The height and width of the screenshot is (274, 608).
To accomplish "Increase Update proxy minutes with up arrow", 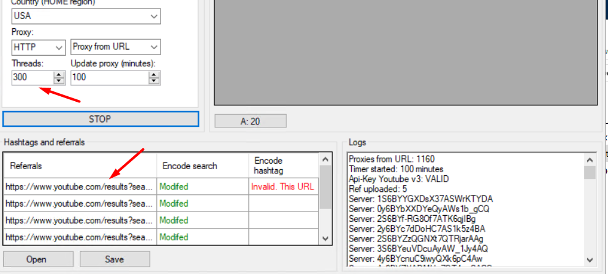I will [154, 75].
